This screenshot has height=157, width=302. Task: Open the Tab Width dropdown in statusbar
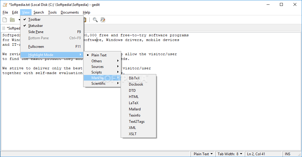[x=230, y=154]
